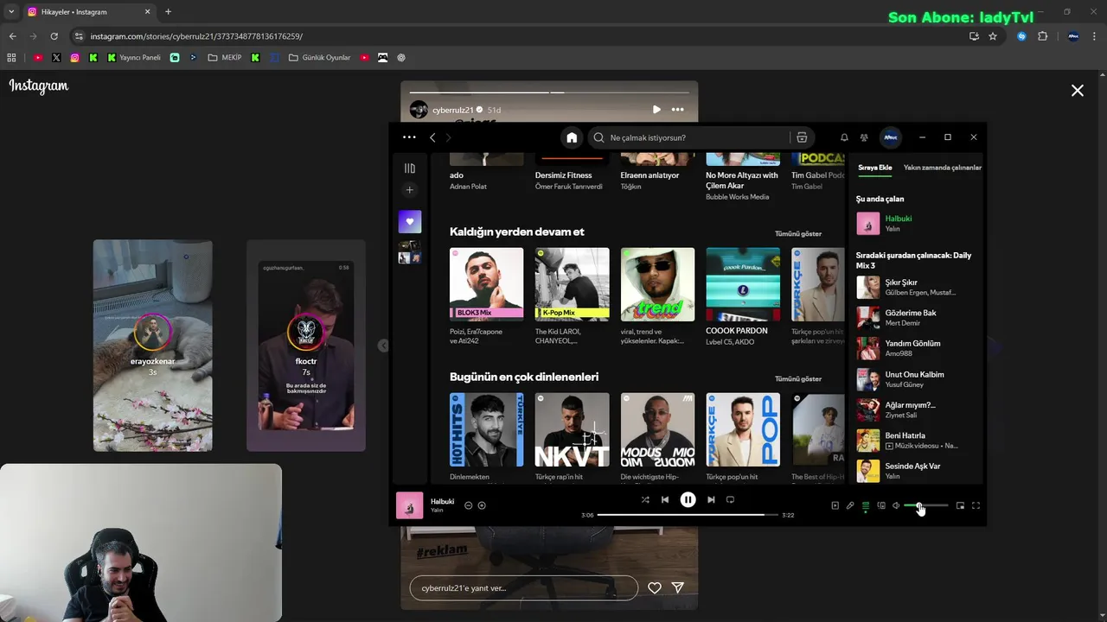Skip to previous track
The image size is (1107, 622).
click(x=665, y=499)
